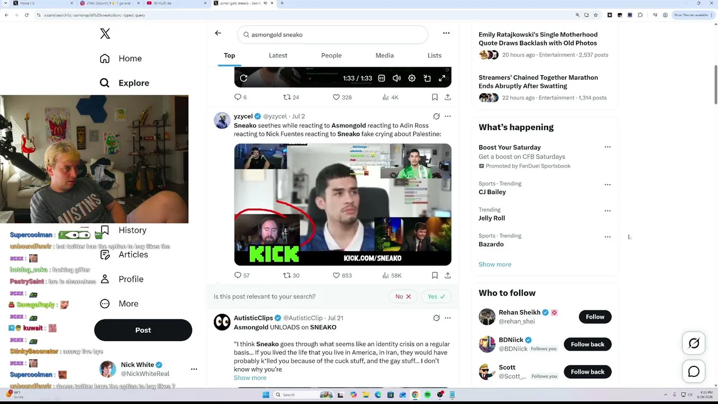
Task: View analytics for the 4K views post
Action: point(390,97)
